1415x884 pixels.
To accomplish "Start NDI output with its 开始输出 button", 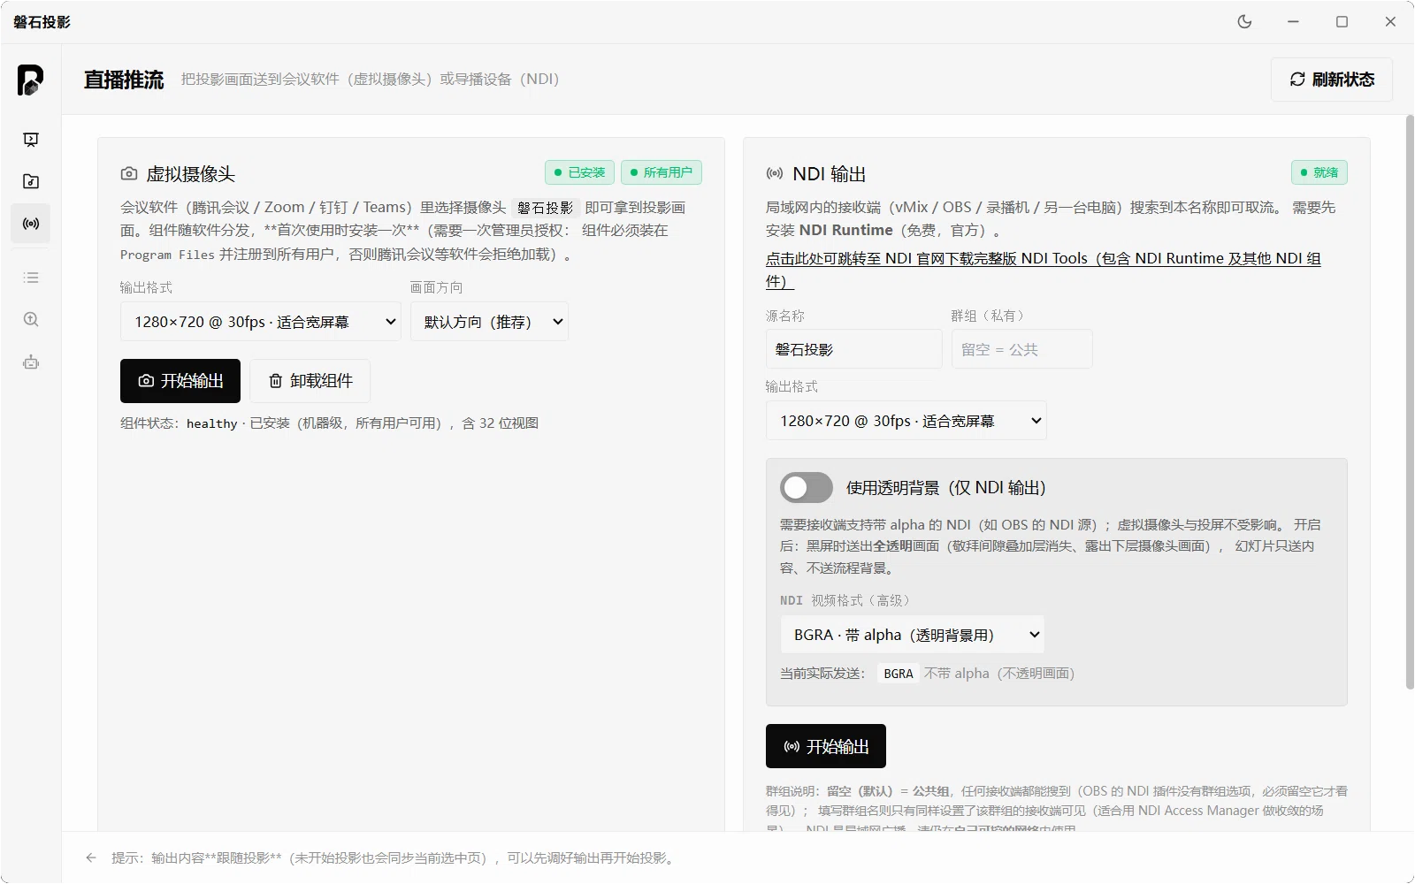I will pyautogui.click(x=826, y=747).
